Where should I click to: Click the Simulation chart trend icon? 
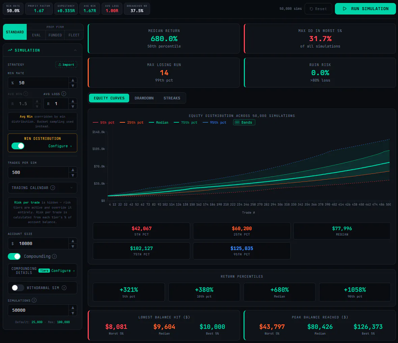(x=10, y=50)
